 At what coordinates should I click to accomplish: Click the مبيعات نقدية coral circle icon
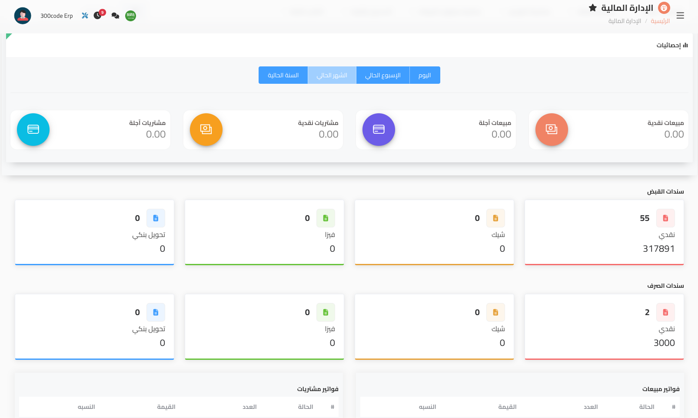pos(552,129)
